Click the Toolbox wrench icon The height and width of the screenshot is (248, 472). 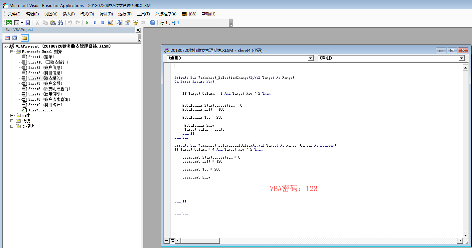tap(143, 23)
